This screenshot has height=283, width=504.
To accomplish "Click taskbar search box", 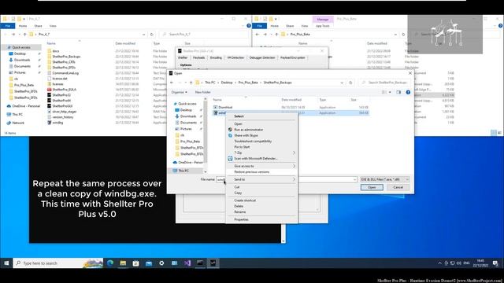I will coord(58,263).
